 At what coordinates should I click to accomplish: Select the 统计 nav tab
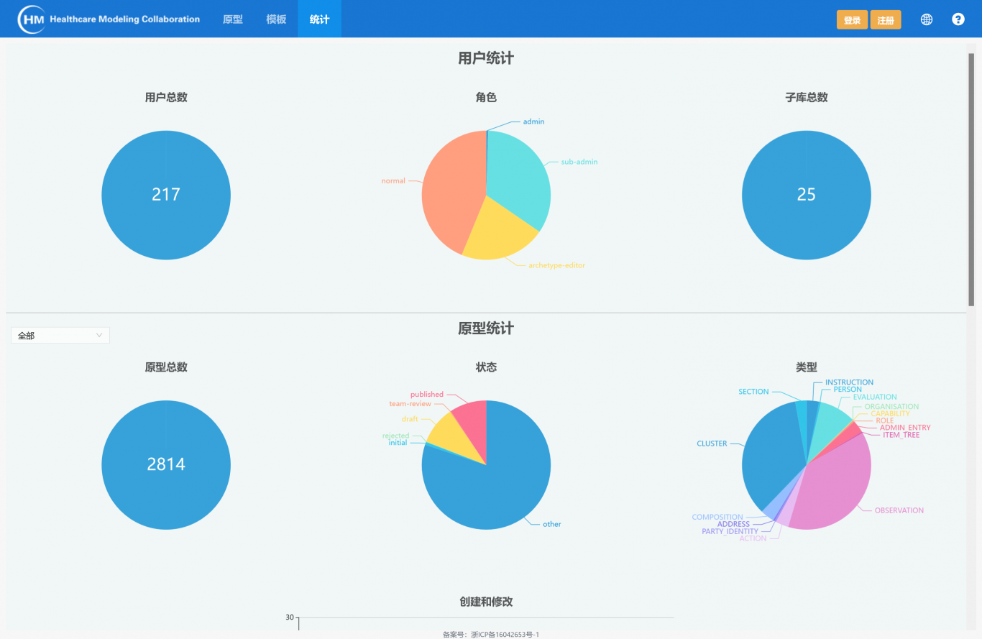point(320,19)
